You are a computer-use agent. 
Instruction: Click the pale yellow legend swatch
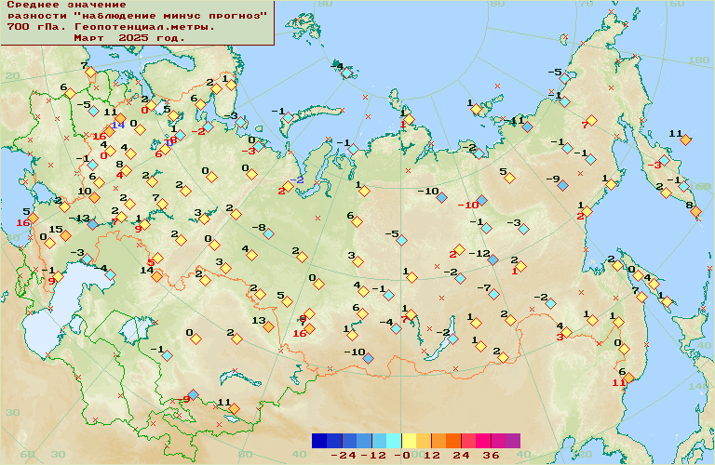click(409, 441)
